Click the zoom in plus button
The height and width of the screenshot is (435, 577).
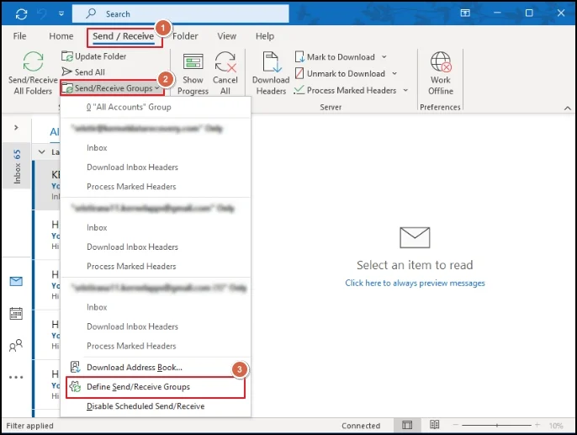coord(537,425)
